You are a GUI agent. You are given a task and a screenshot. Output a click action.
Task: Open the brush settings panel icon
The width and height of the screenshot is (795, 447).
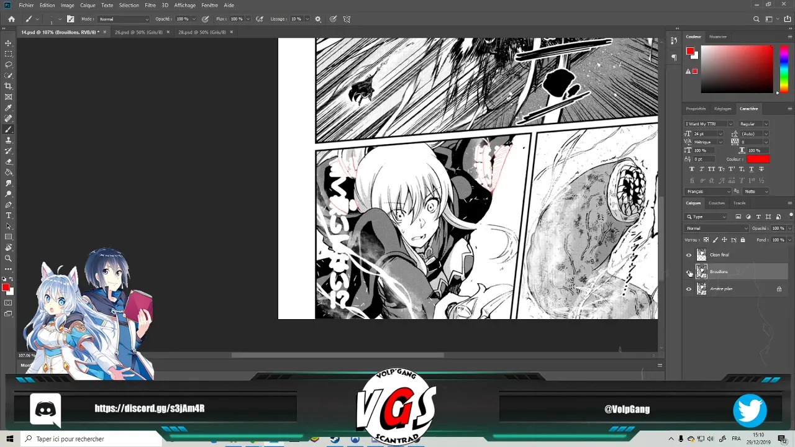70,19
